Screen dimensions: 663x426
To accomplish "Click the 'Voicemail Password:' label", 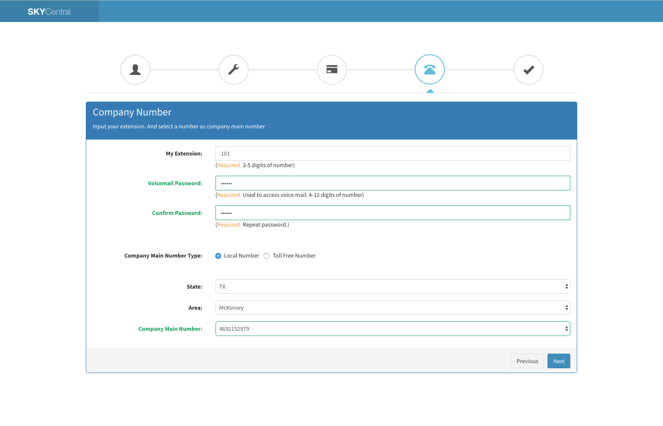I will 175,183.
